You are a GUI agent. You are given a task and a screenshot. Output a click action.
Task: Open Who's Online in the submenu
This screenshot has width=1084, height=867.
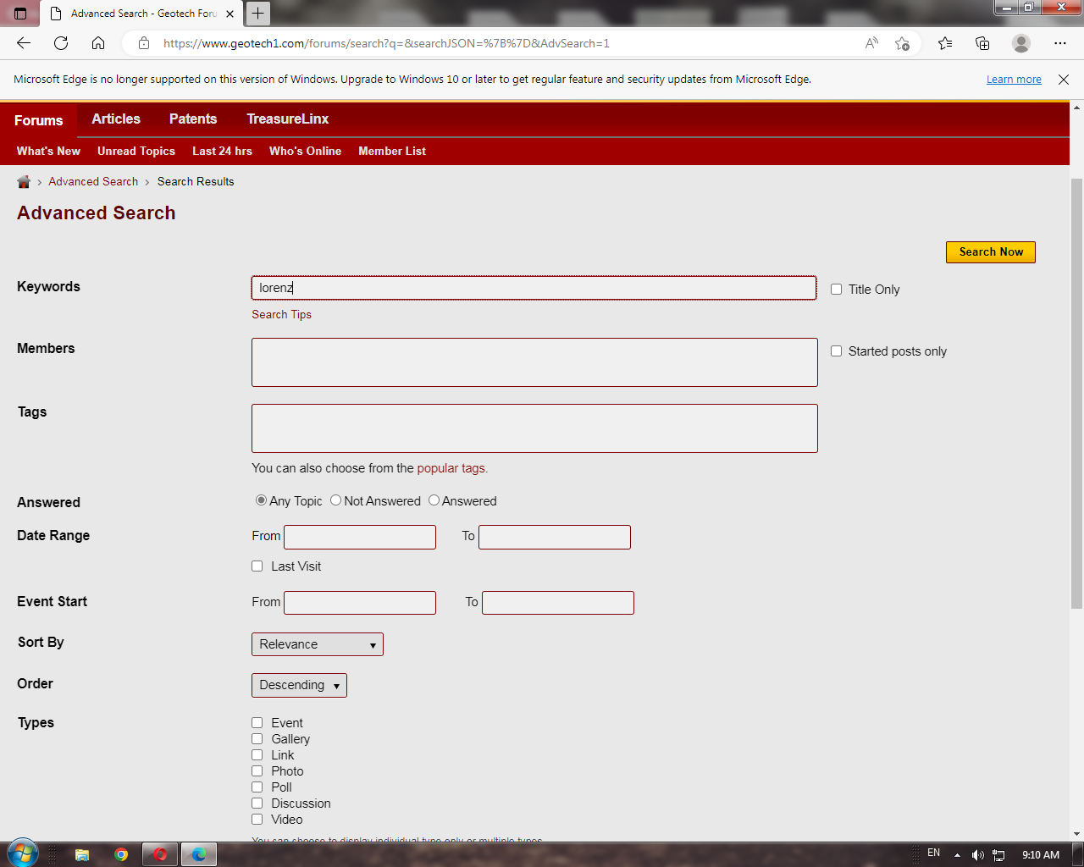(305, 152)
